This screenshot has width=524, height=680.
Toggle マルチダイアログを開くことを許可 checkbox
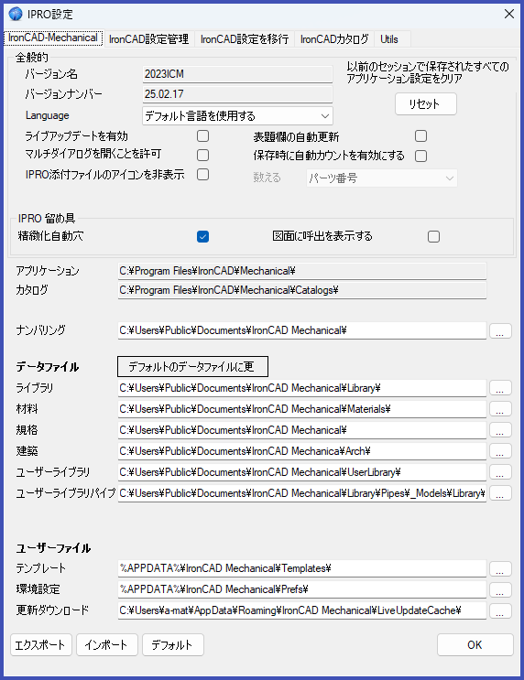click(x=202, y=155)
